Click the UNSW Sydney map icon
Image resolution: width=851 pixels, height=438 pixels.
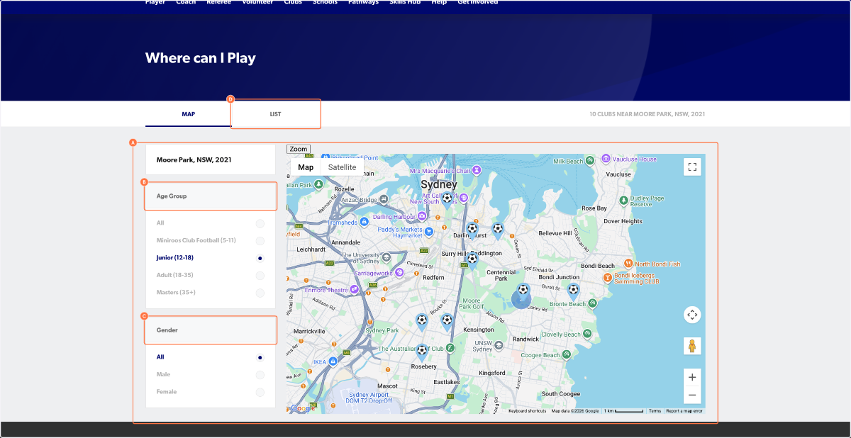499,345
